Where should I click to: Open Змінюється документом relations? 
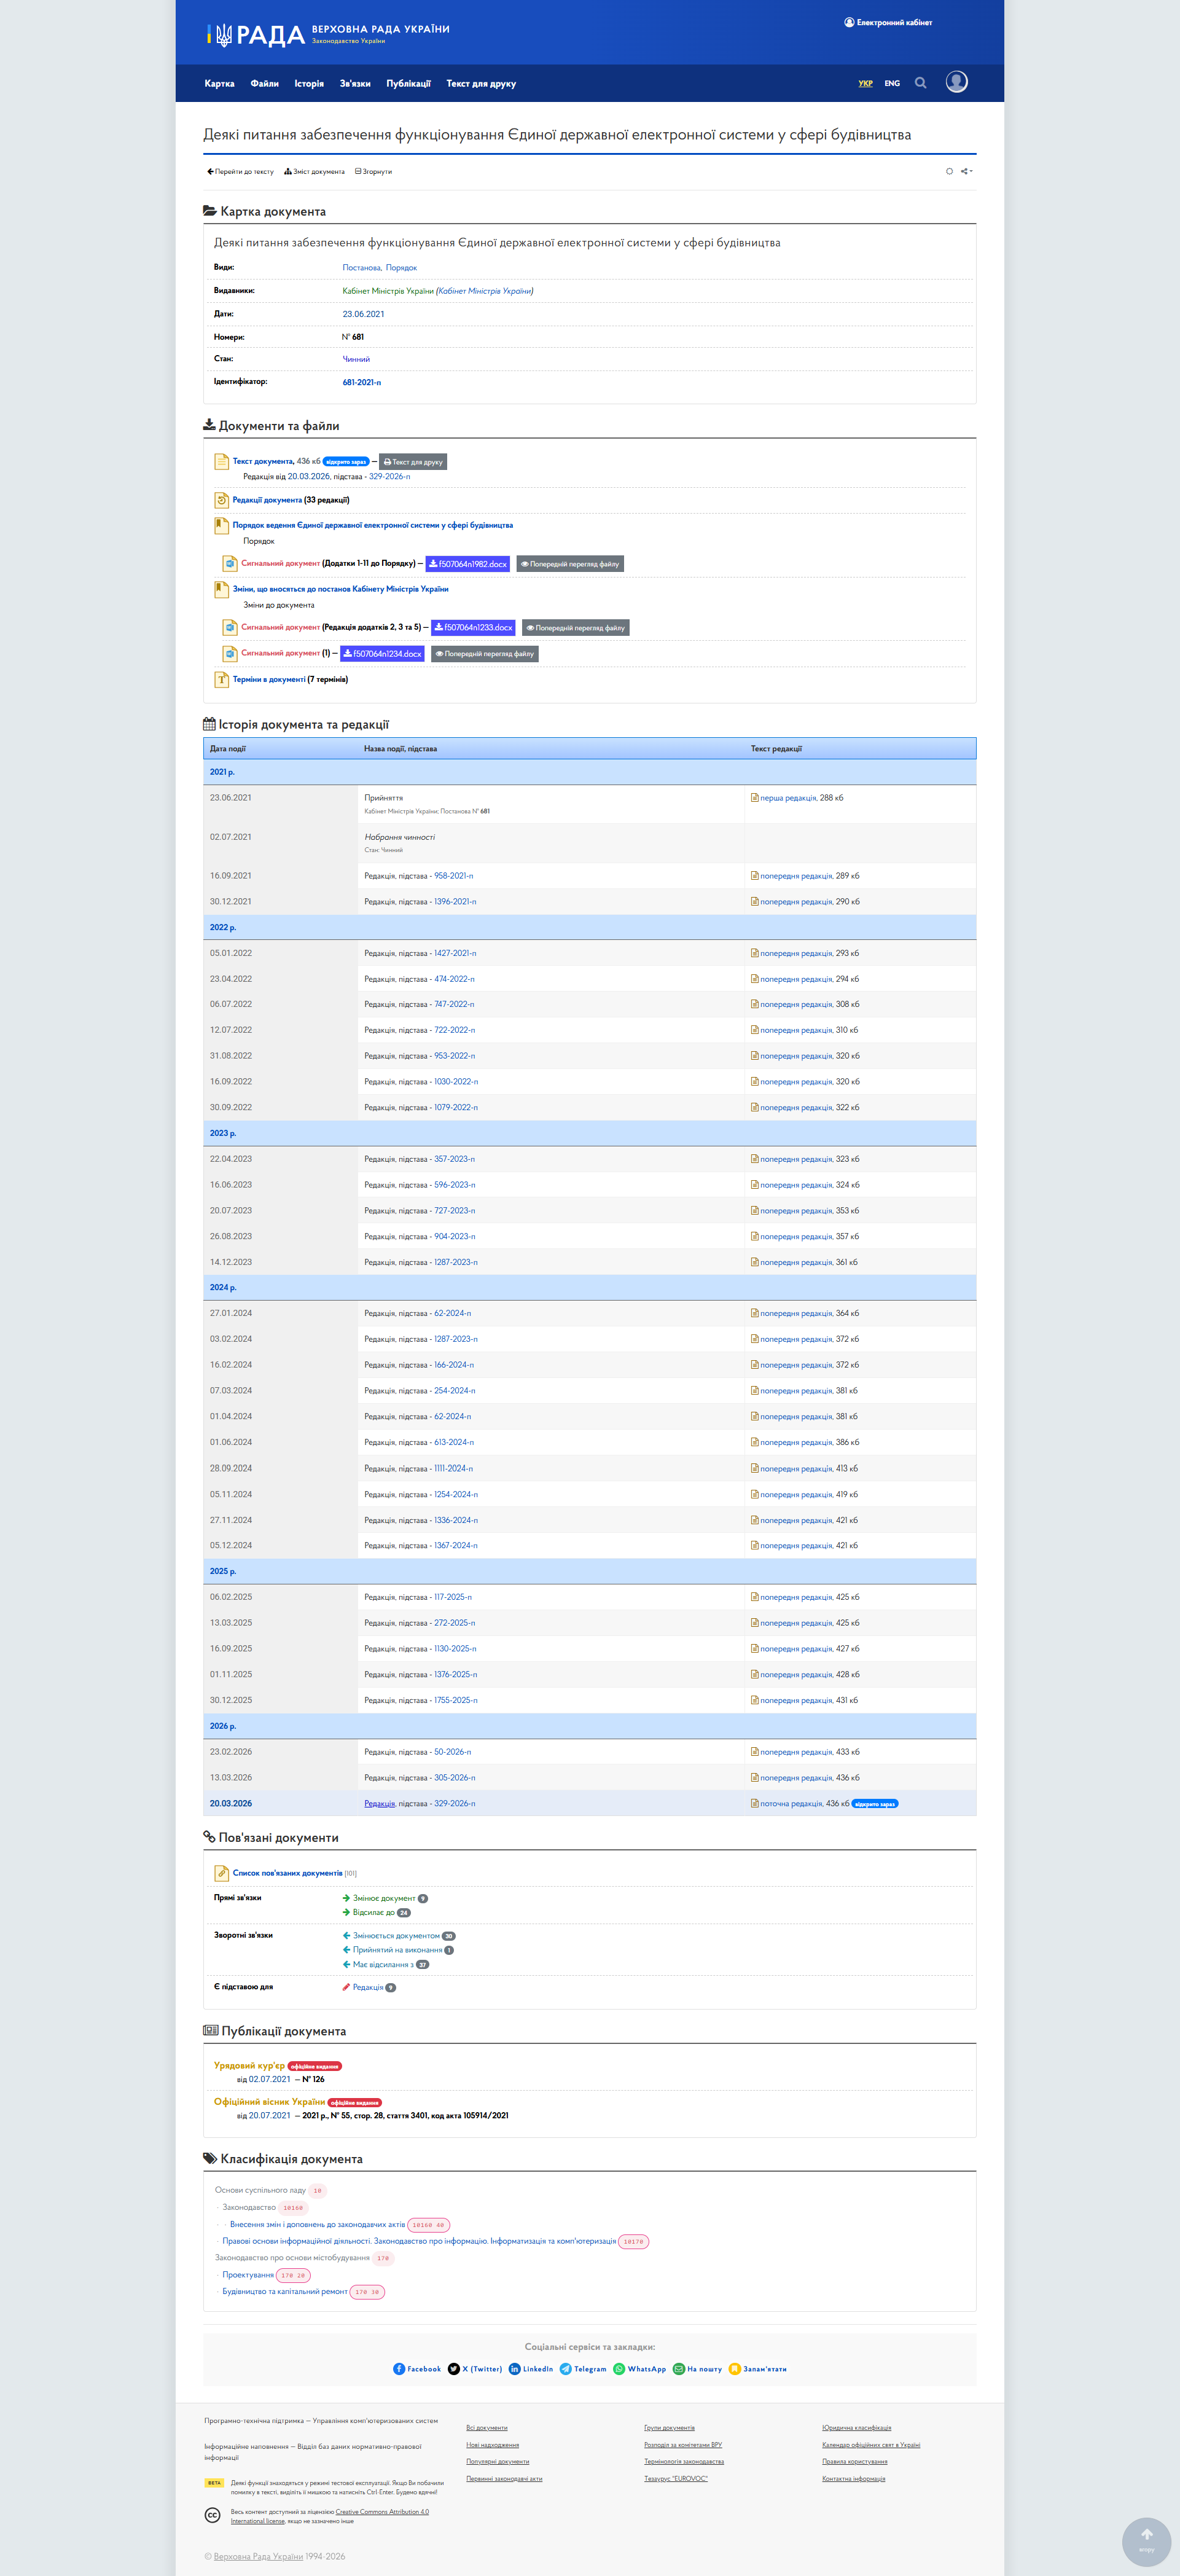[396, 1936]
